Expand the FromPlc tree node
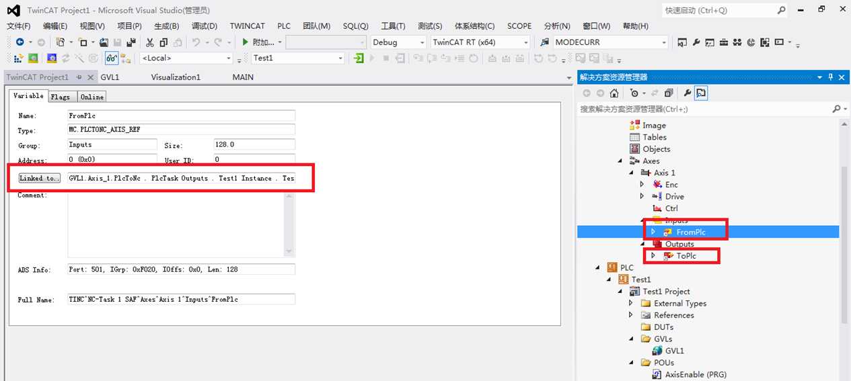 653,232
